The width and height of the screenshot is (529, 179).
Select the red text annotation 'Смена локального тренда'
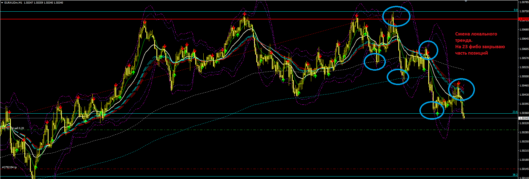click(476, 37)
